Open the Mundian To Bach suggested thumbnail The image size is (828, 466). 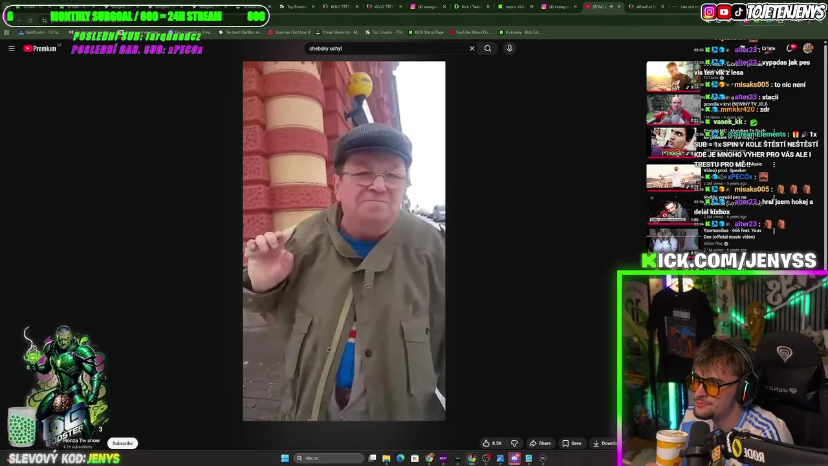click(673, 143)
